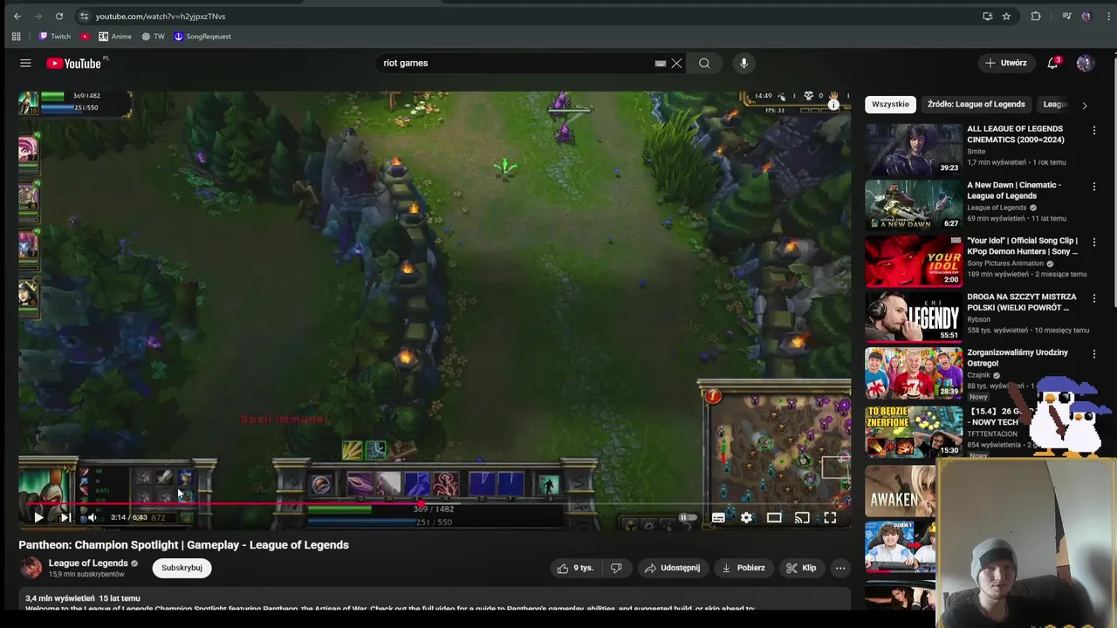Open the notifications bell
Viewport: 1117px width, 628px height.
tap(1053, 63)
